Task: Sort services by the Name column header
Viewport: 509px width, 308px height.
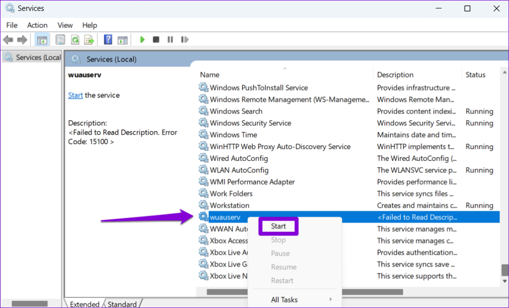Action: tap(209, 75)
